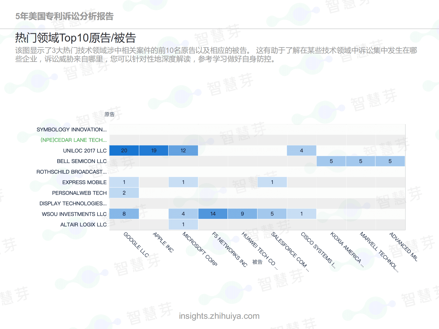439x329 pixels.
Task: Click the 被告 axis label
Action: (x=257, y=262)
